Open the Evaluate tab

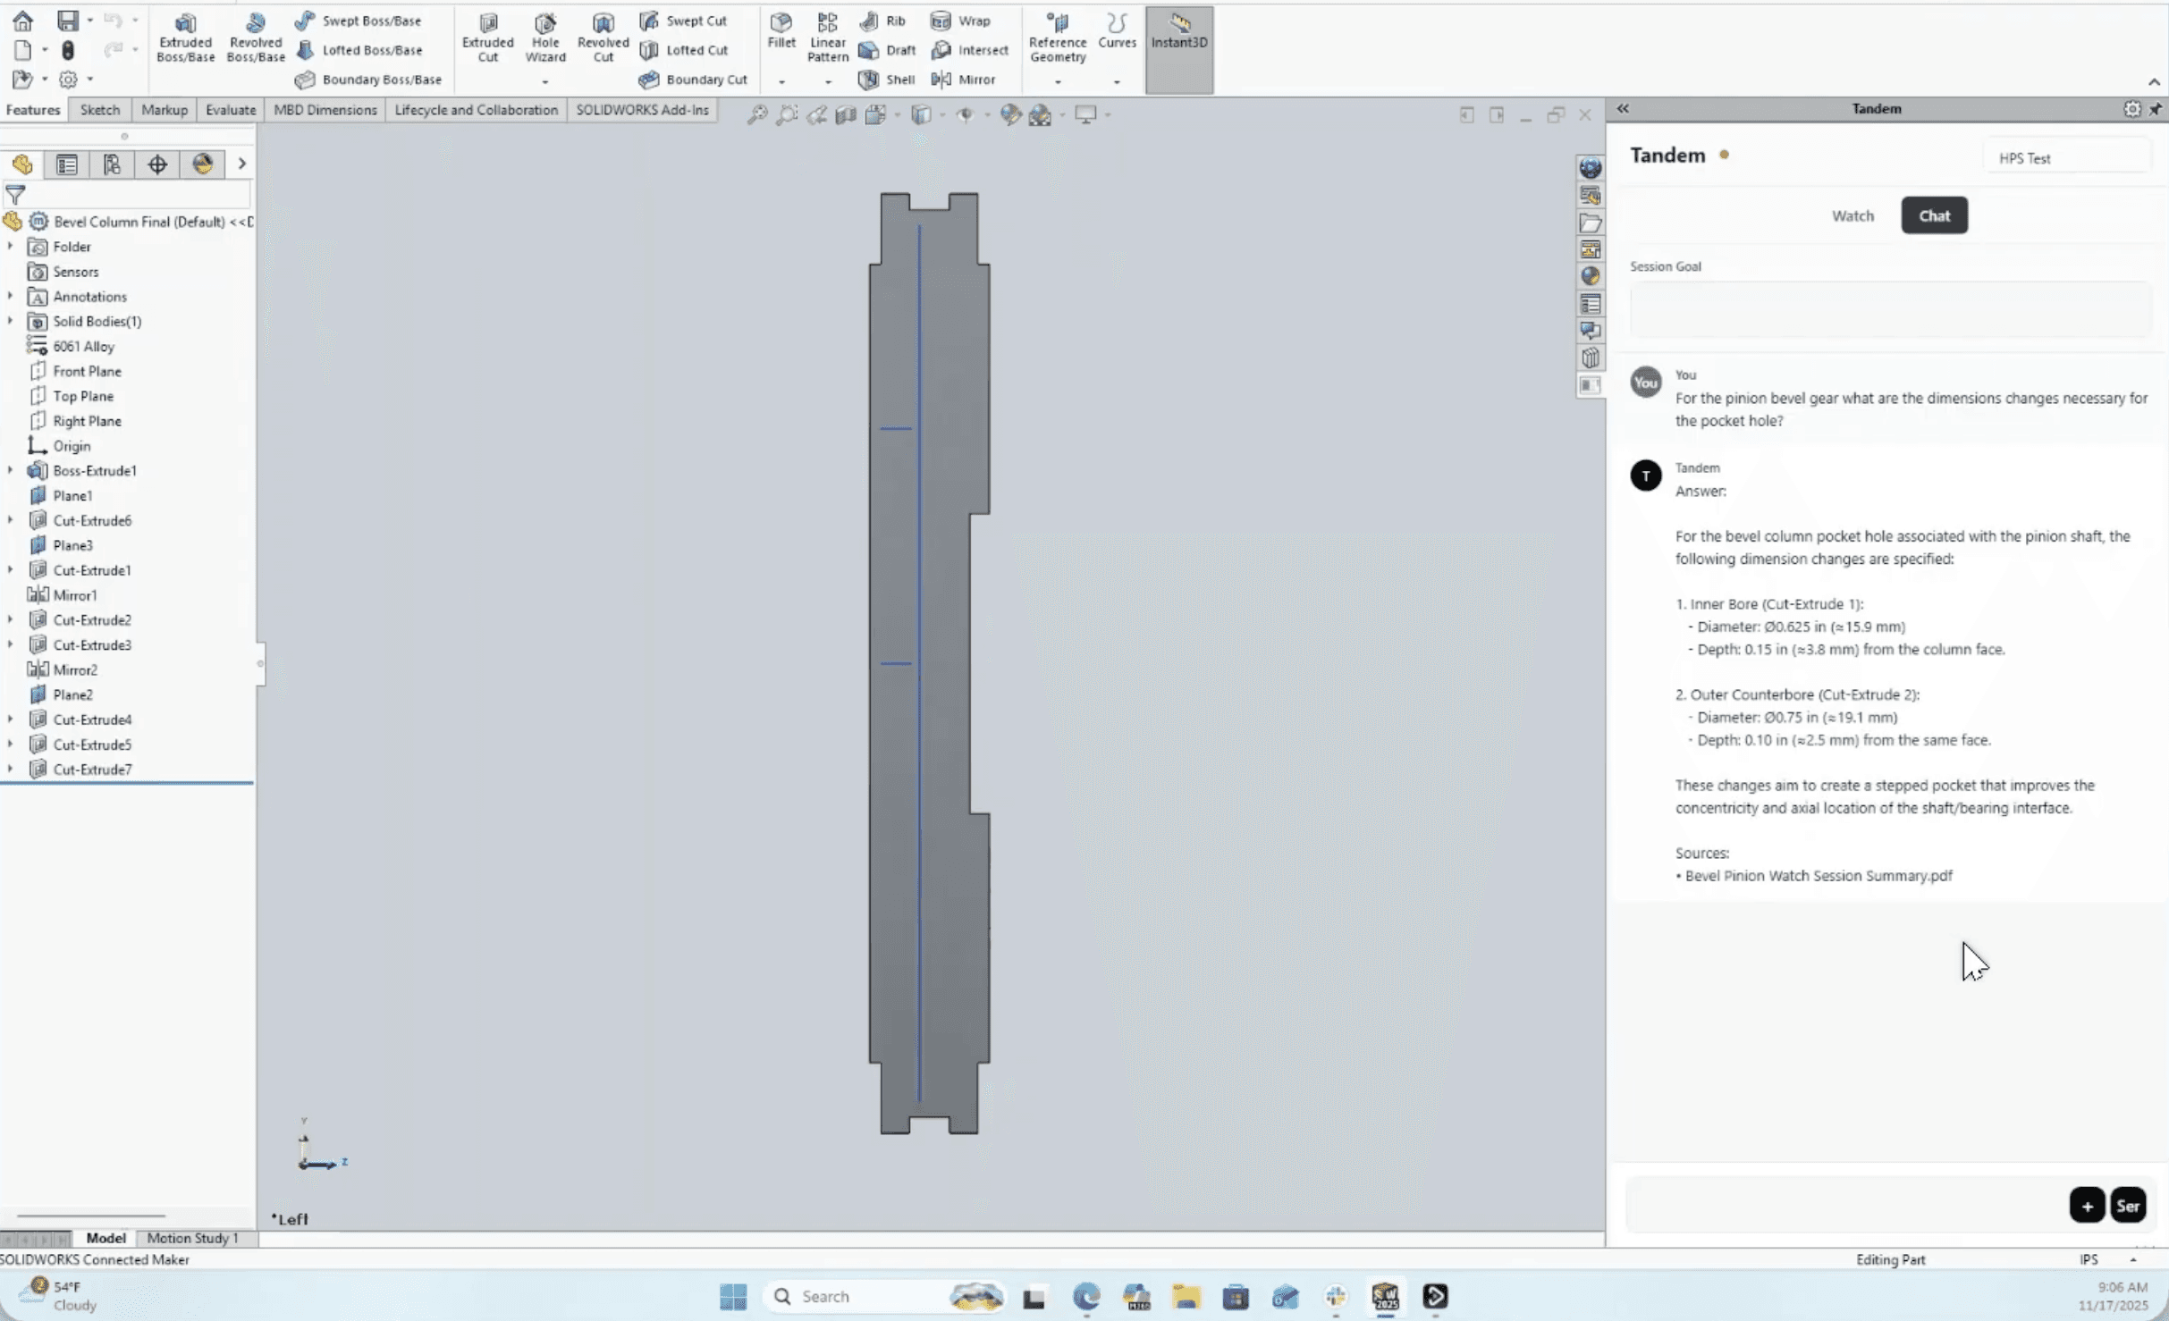point(230,109)
